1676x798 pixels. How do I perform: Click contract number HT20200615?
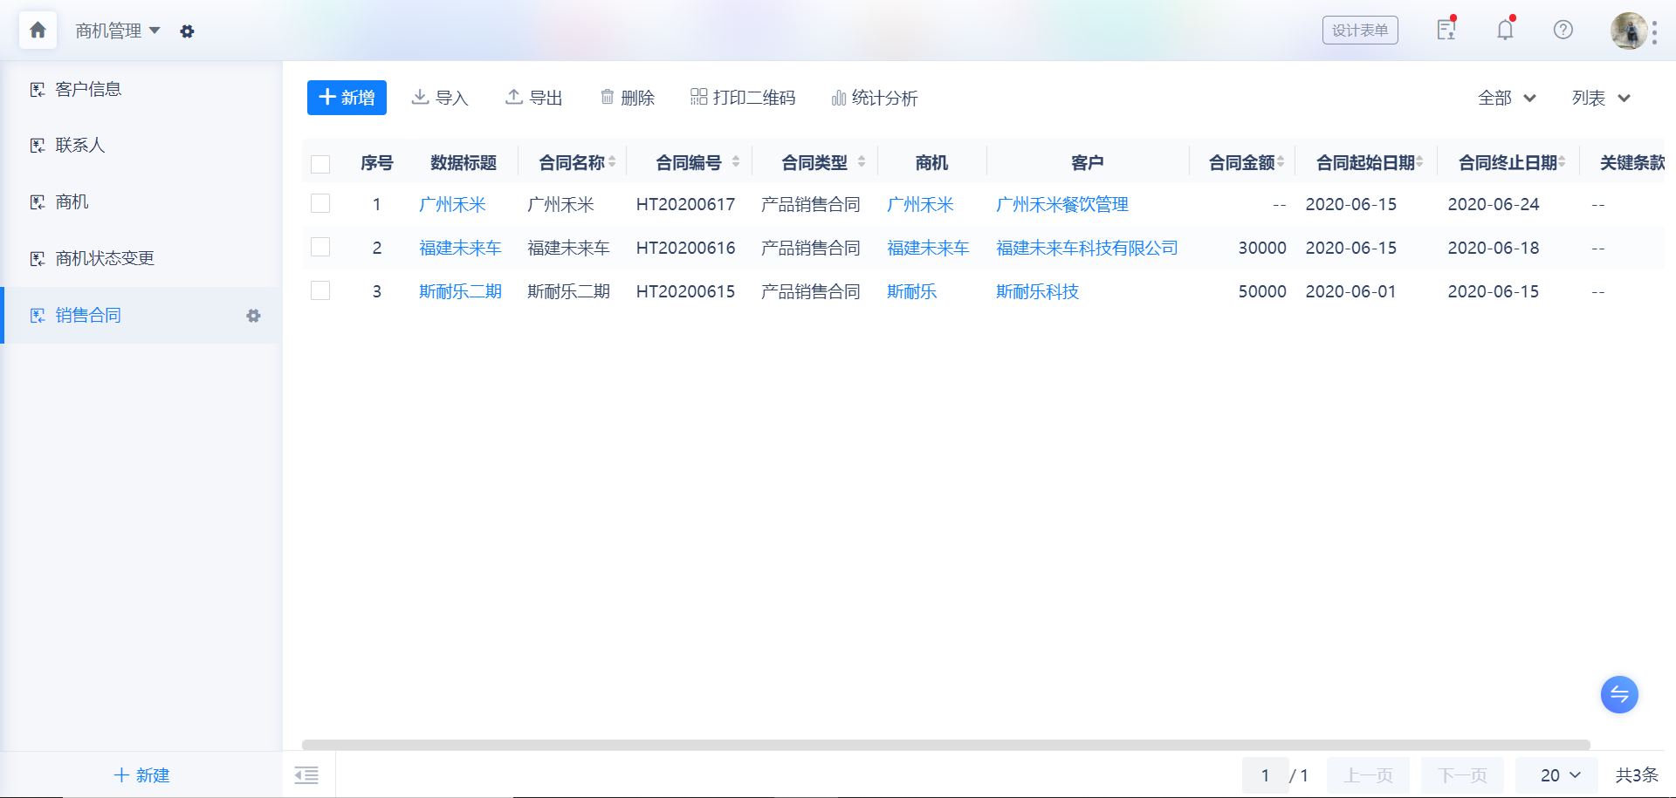pyautogui.click(x=685, y=291)
